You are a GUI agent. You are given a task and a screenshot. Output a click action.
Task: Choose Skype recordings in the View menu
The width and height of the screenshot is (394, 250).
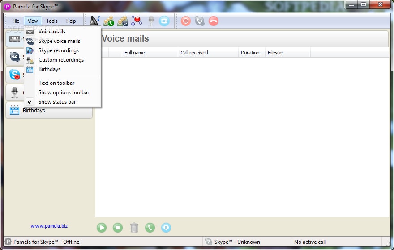tap(63, 50)
